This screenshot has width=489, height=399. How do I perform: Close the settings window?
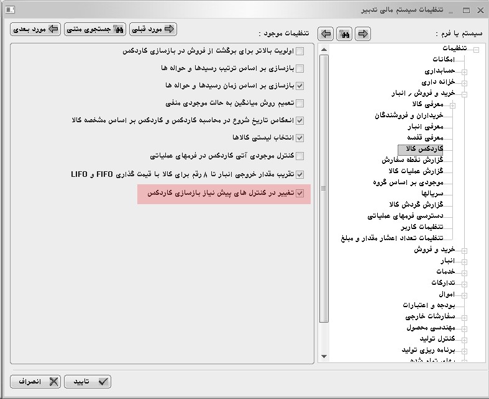click(x=480, y=10)
